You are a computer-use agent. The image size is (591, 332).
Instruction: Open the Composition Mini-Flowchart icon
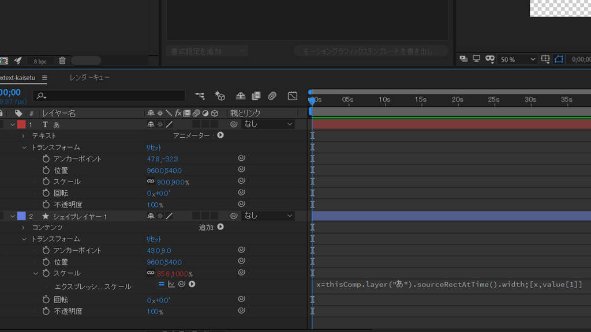tap(200, 96)
